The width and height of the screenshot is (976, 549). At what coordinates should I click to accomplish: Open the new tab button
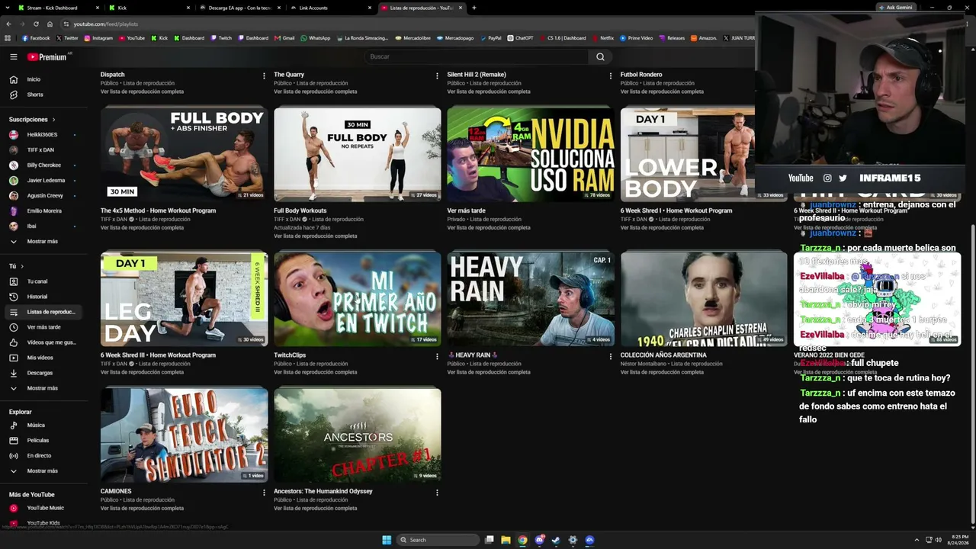474,8
